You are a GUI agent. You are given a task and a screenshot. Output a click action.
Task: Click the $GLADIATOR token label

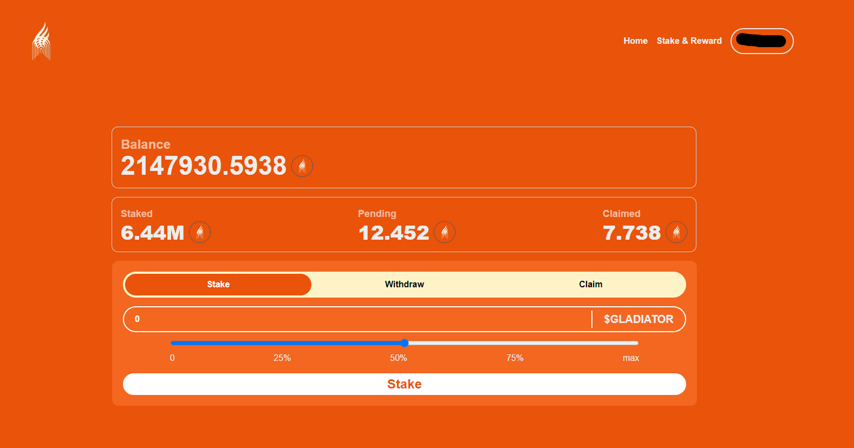pos(638,319)
